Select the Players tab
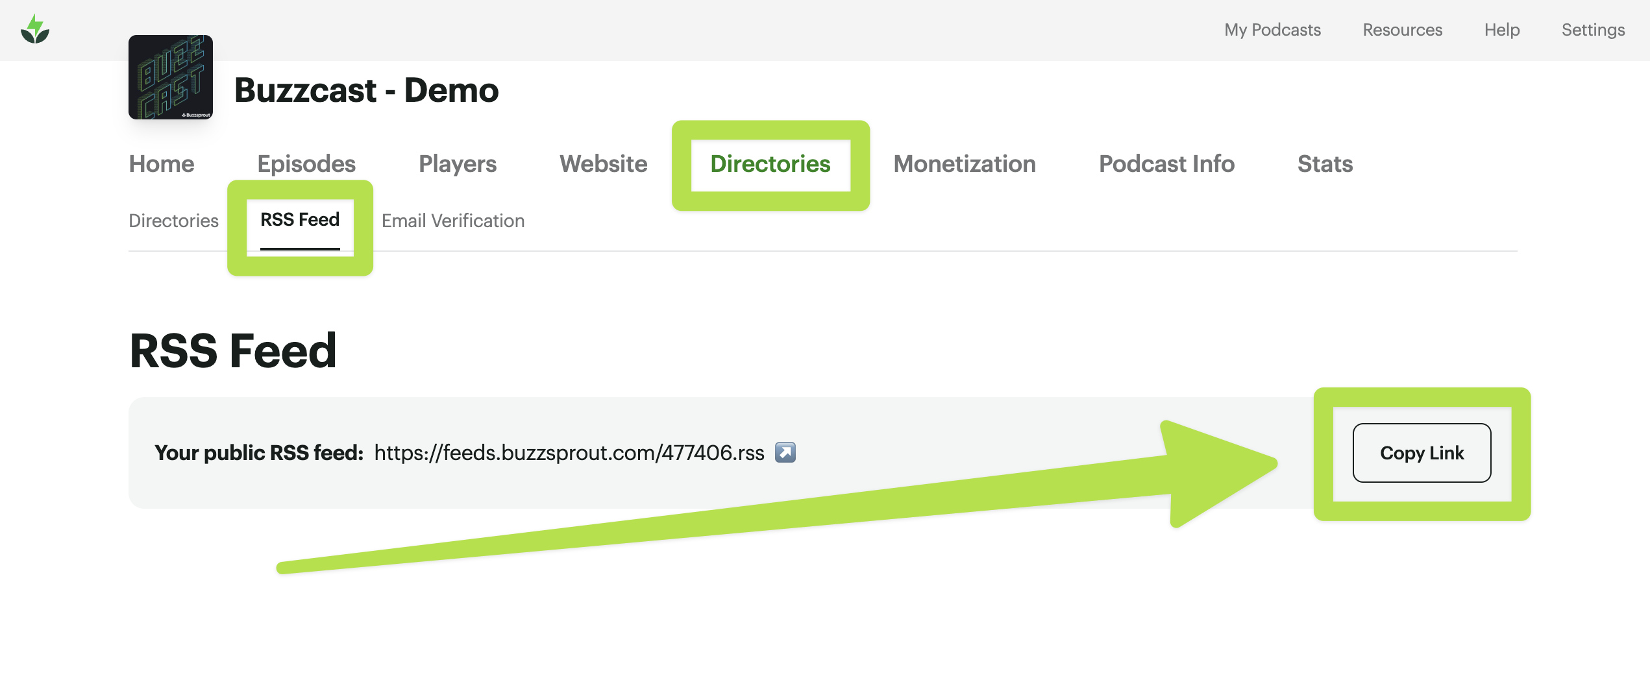This screenshot has width=1650, height=693. coord(458,164)
